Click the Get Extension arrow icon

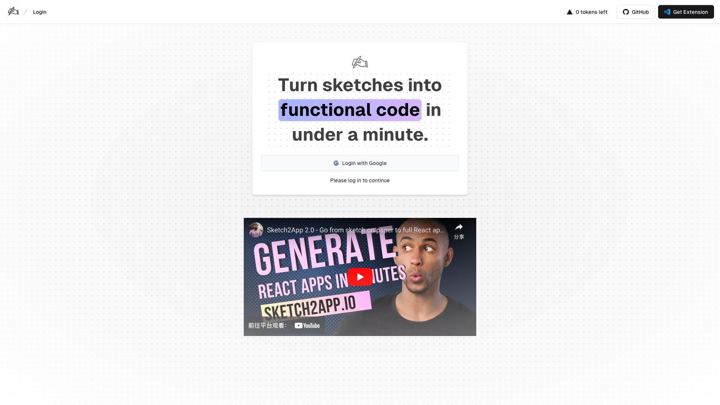tap(667, 11)
